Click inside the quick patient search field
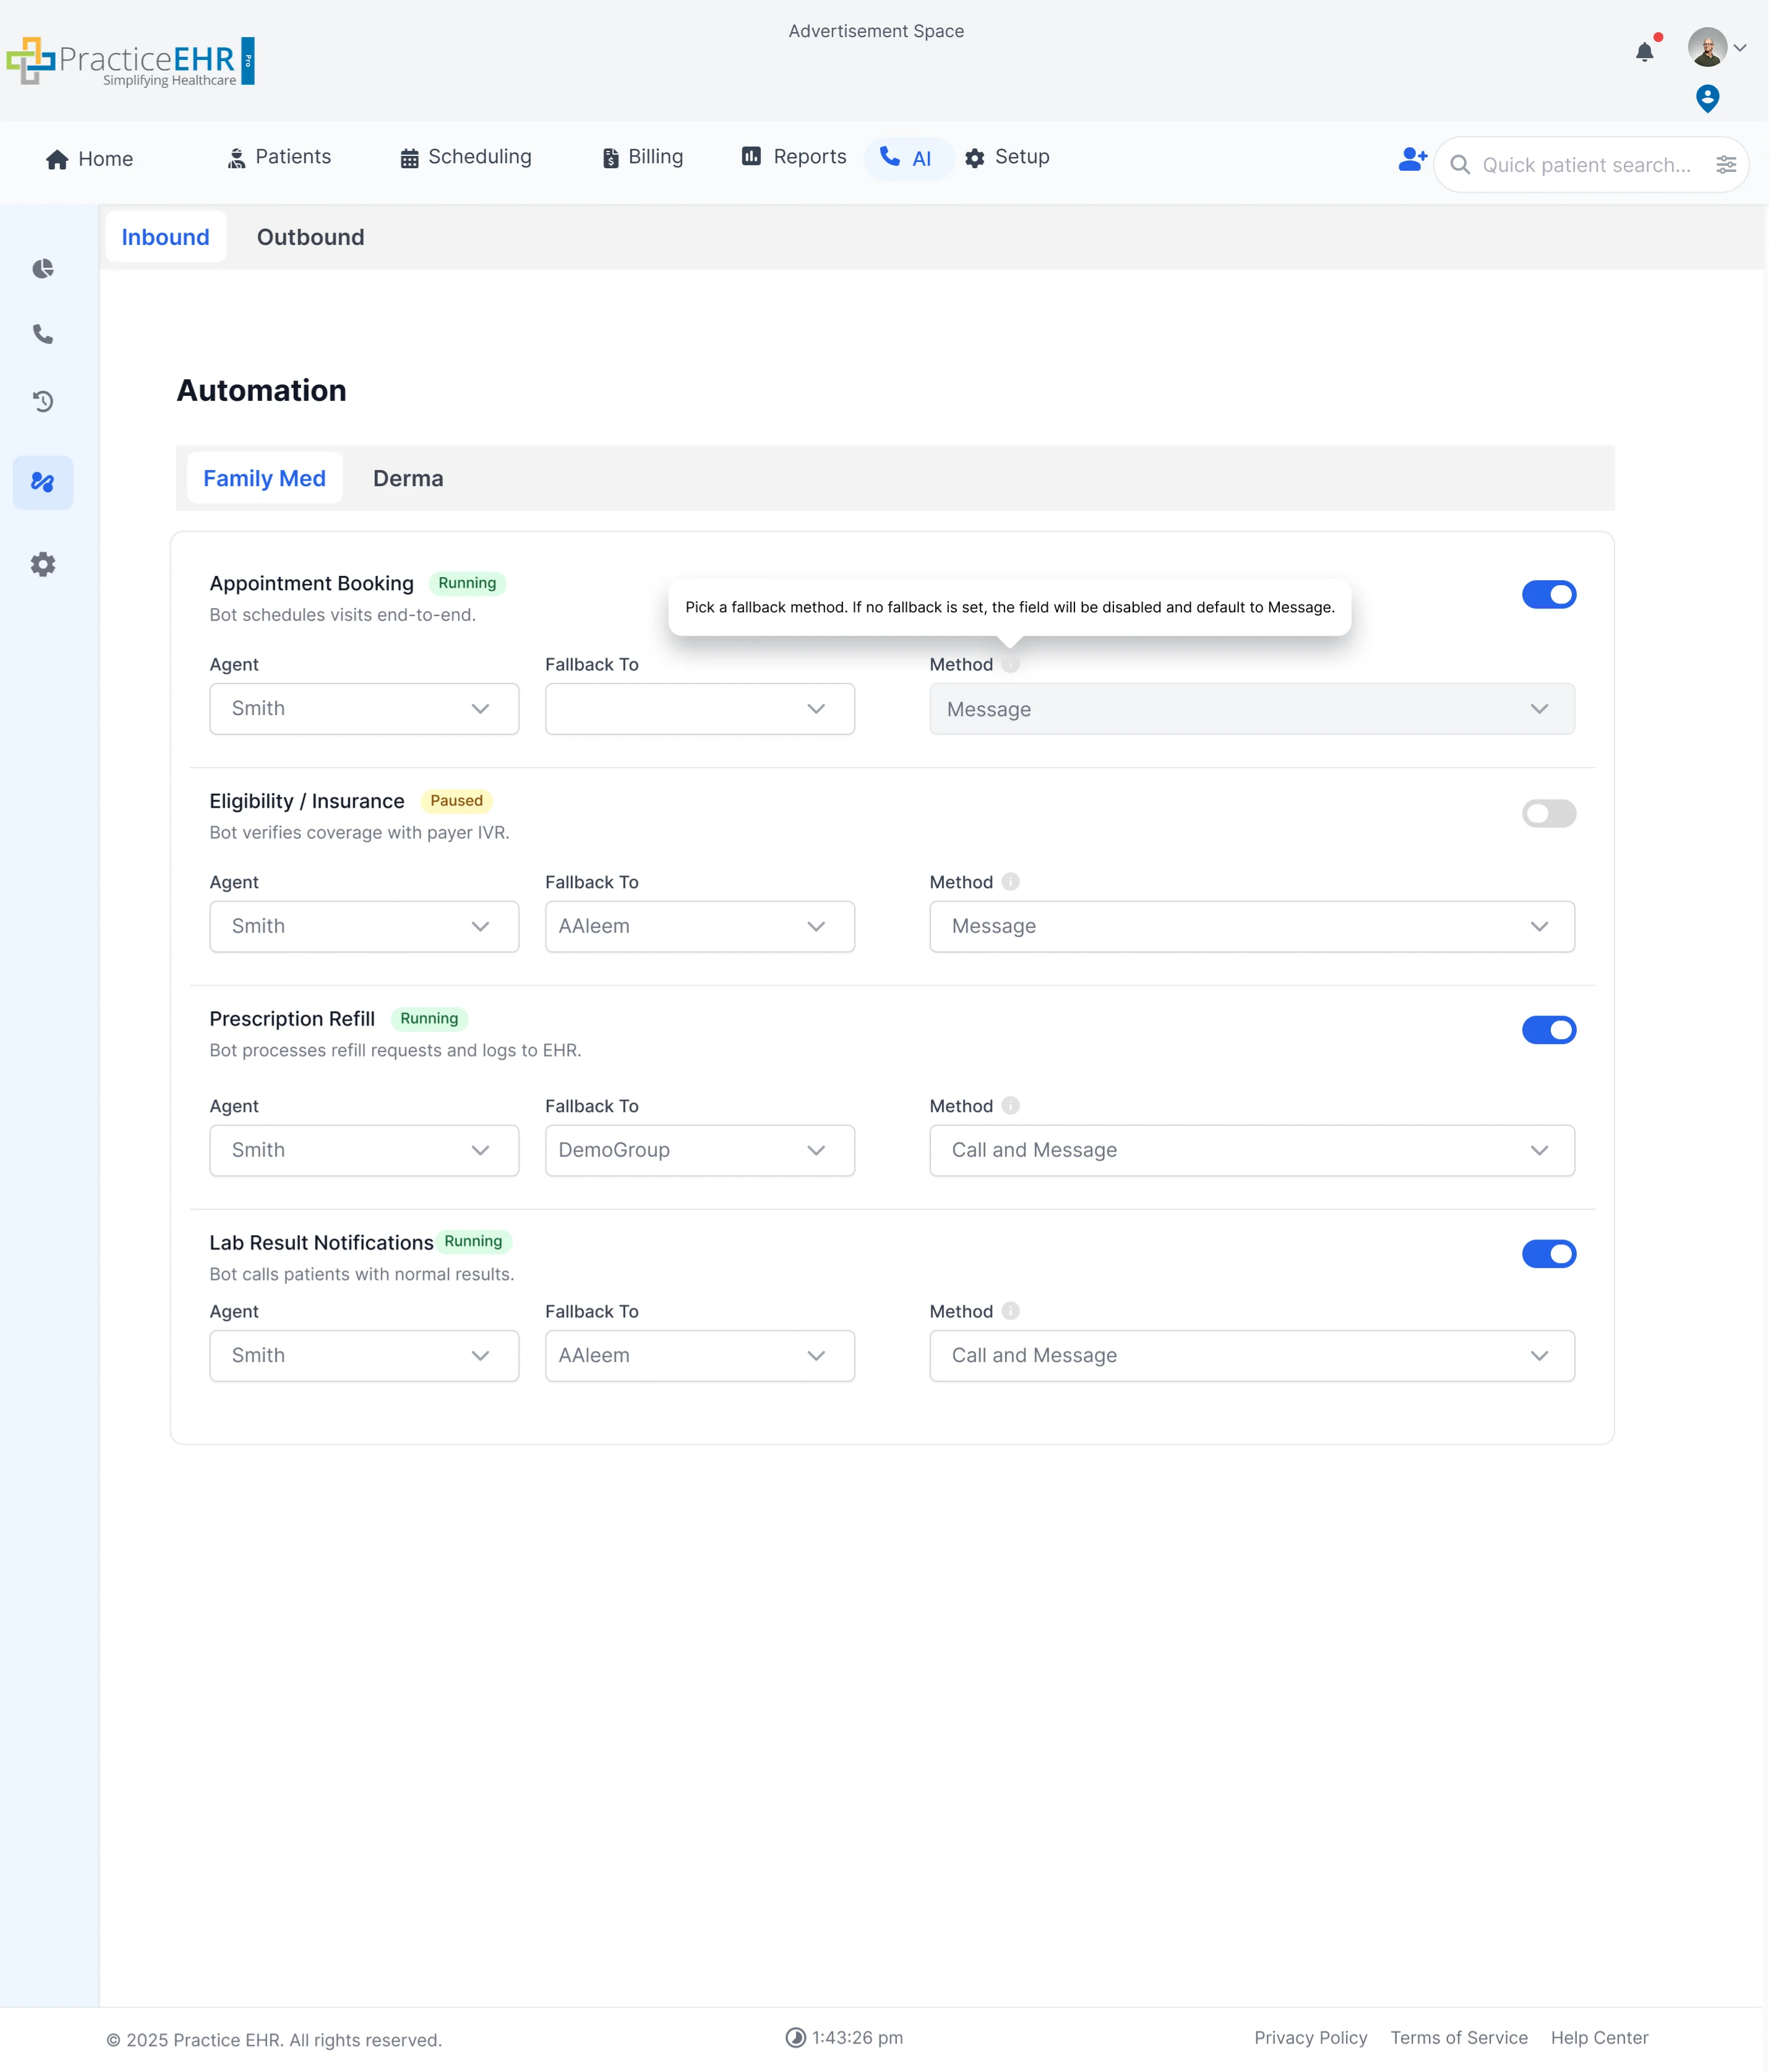The image size is (1771, 2072). [x=1580, y=164]
